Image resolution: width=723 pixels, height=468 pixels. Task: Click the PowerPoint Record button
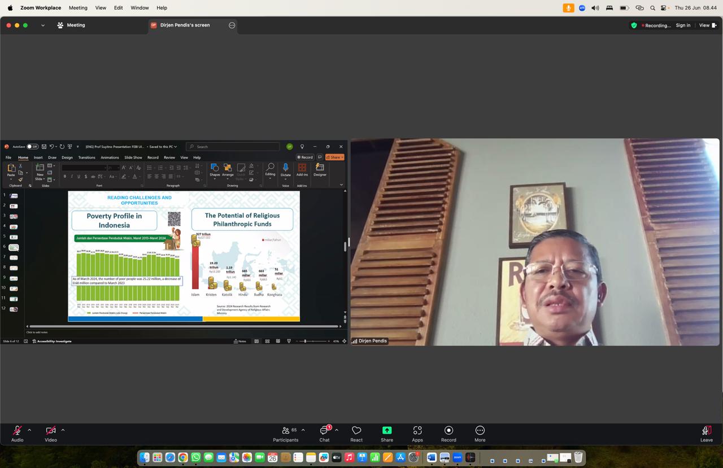point(306,158)
